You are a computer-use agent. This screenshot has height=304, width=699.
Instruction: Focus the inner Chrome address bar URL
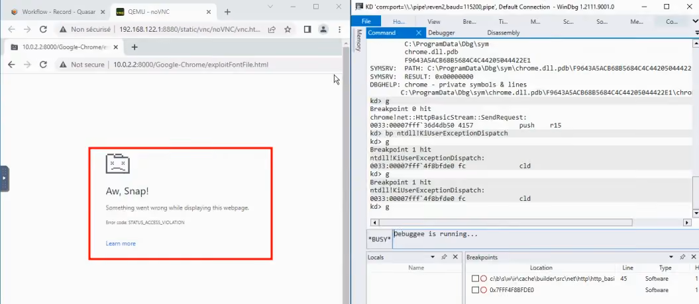coord(191,65)
